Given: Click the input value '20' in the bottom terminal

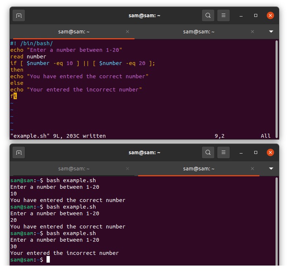Looking at the screenshot, I should 14,220.
